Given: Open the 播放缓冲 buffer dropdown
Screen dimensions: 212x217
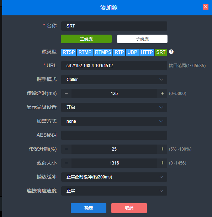Looking at the screenshot, I should tap(114, 177).
